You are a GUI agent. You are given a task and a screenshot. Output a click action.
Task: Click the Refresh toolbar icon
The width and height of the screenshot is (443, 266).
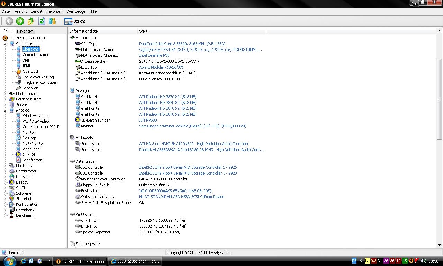click(x=42, y=21)
